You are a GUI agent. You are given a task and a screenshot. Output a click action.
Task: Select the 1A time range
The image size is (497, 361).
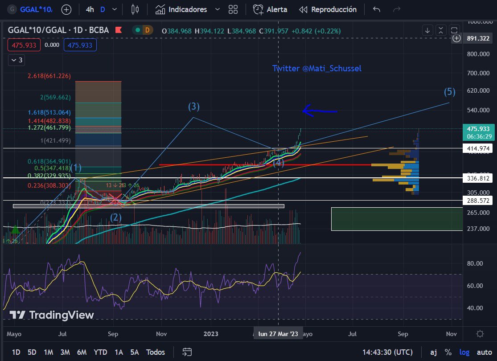pyautogui.click(x=119, y=352)
